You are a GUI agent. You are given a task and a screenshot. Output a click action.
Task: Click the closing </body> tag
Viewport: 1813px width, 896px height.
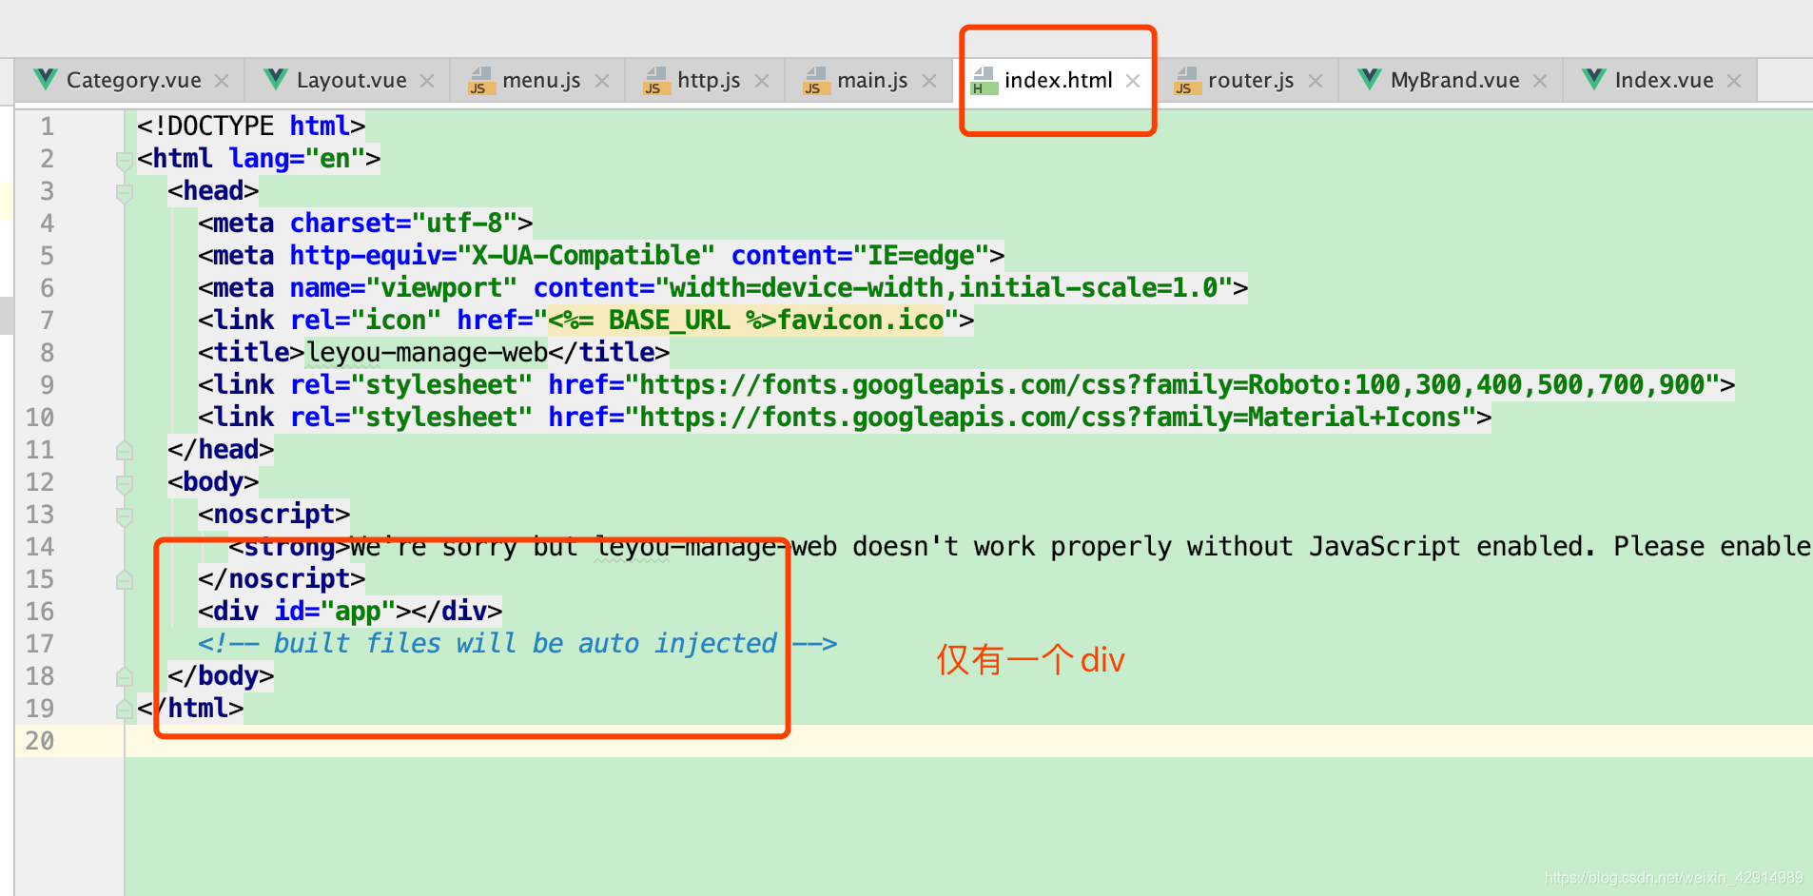pos(221,676)
